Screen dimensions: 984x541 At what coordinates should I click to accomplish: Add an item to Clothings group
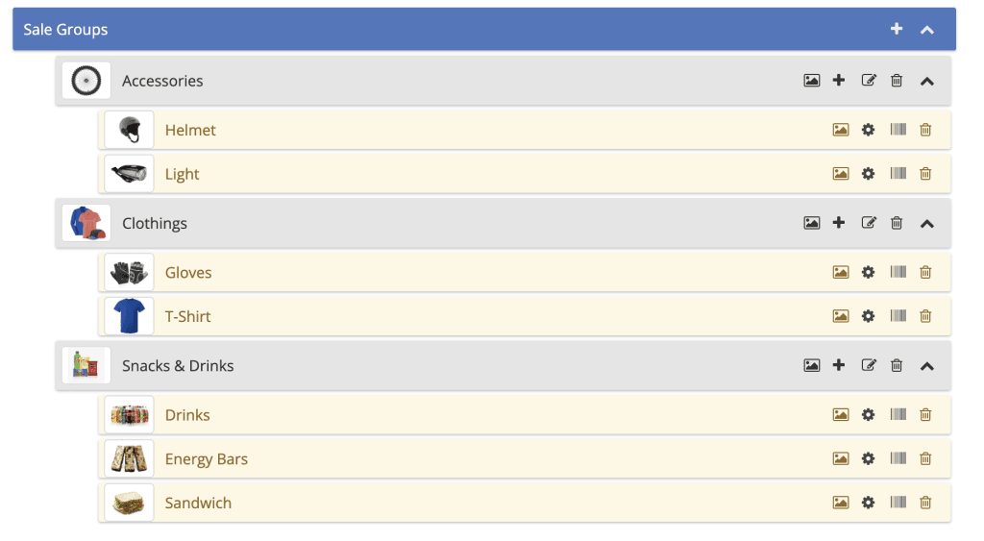point(839,223)
